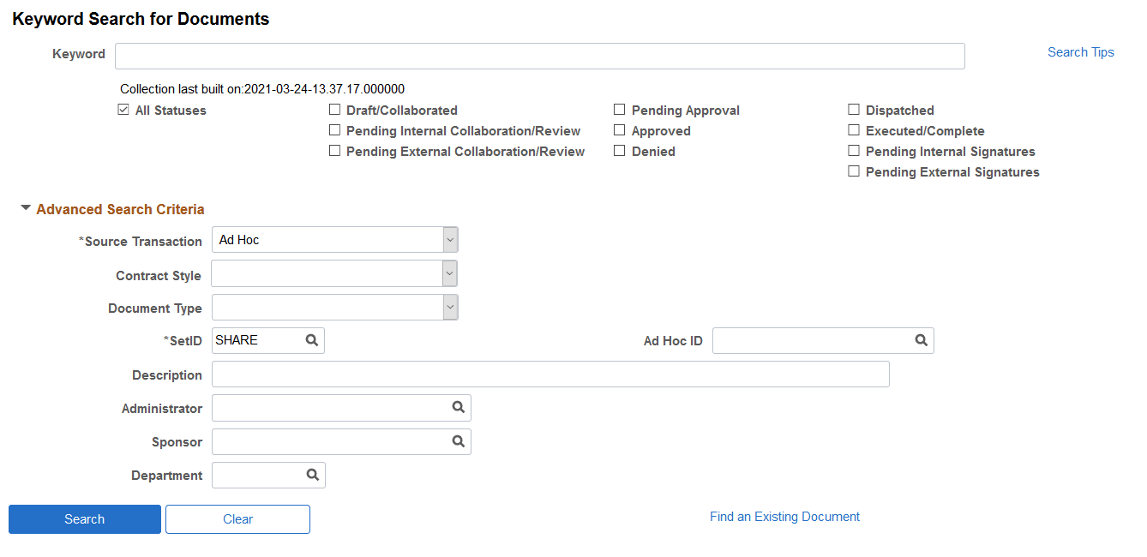
Task: Check the Pending Approval checkbox
Action: pos(620,110)
